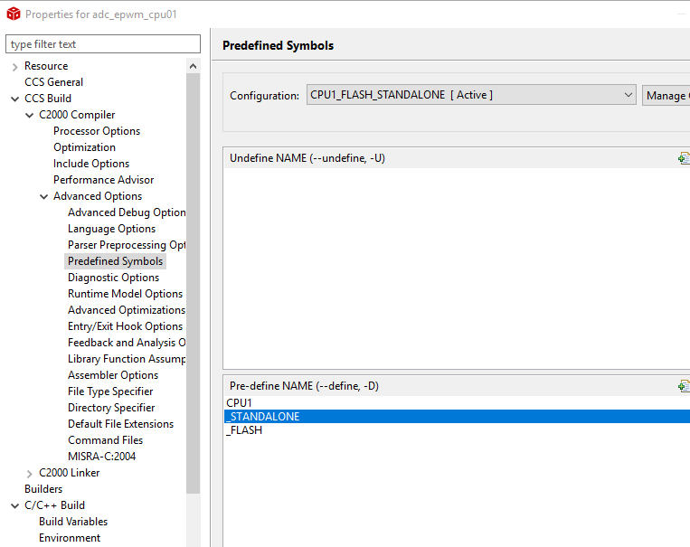Open the Optimization settings page

[x=84, y=147]
